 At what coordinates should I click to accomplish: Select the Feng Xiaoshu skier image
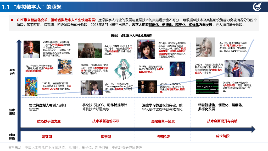pyautogui.click(x=239, y=69)
